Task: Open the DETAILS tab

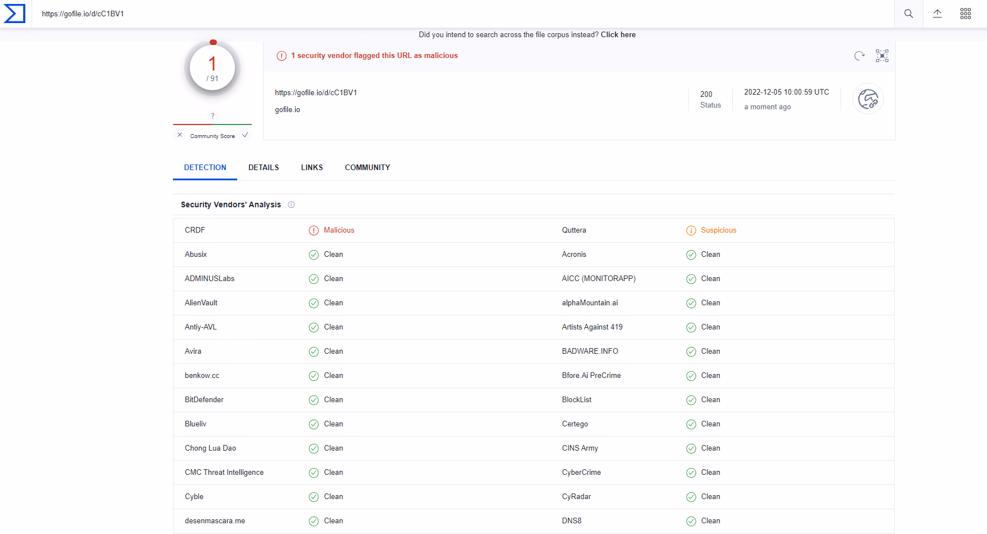Action: click(x=264, y=167)
